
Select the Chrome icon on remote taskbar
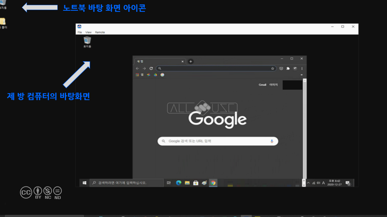pyautogui.click(x=213, y=183)
